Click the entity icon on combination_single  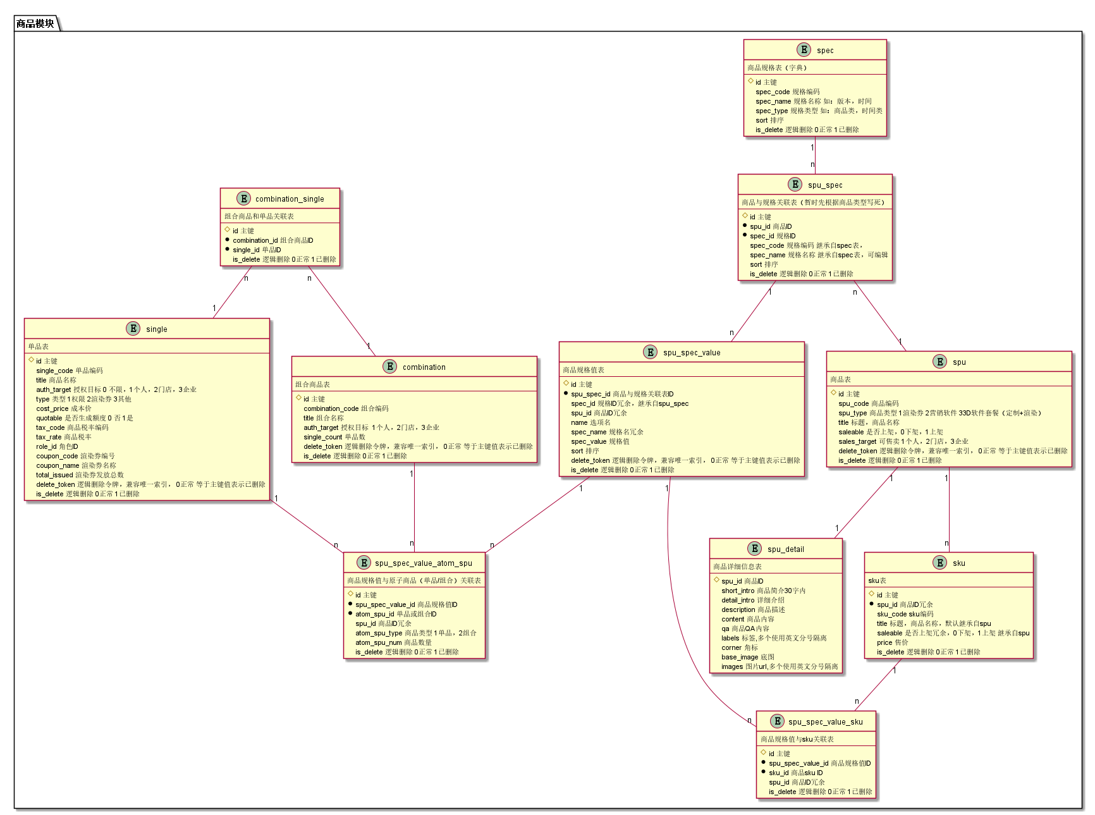pos(244,198)
